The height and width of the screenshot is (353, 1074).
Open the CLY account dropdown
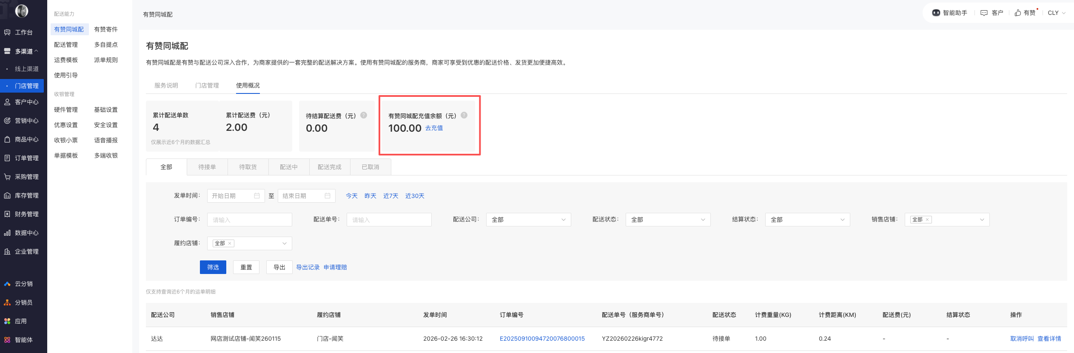(1056, 13)
